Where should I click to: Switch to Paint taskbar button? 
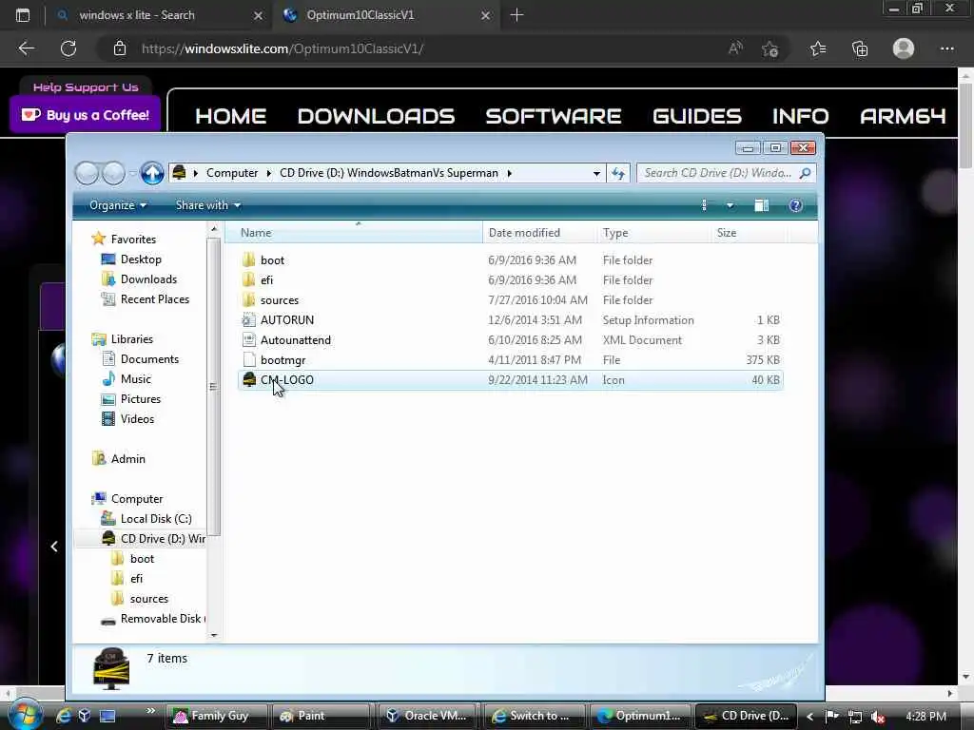pyautogui.click(x=320, y=716)
